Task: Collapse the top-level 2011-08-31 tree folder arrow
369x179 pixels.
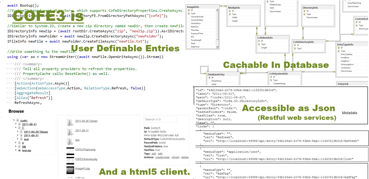Action: tap(16, 124)
